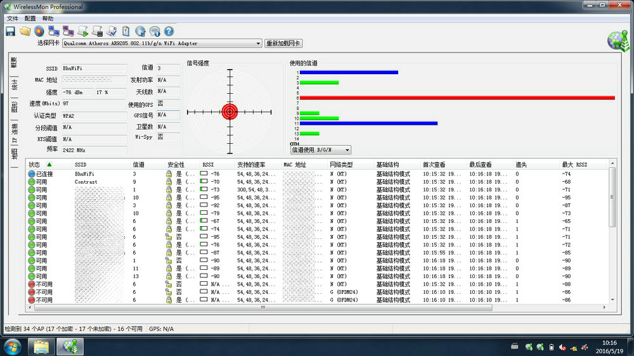634x356 pixels.
Task: Click the muted volume tray icon
Action: click(562, 347)
